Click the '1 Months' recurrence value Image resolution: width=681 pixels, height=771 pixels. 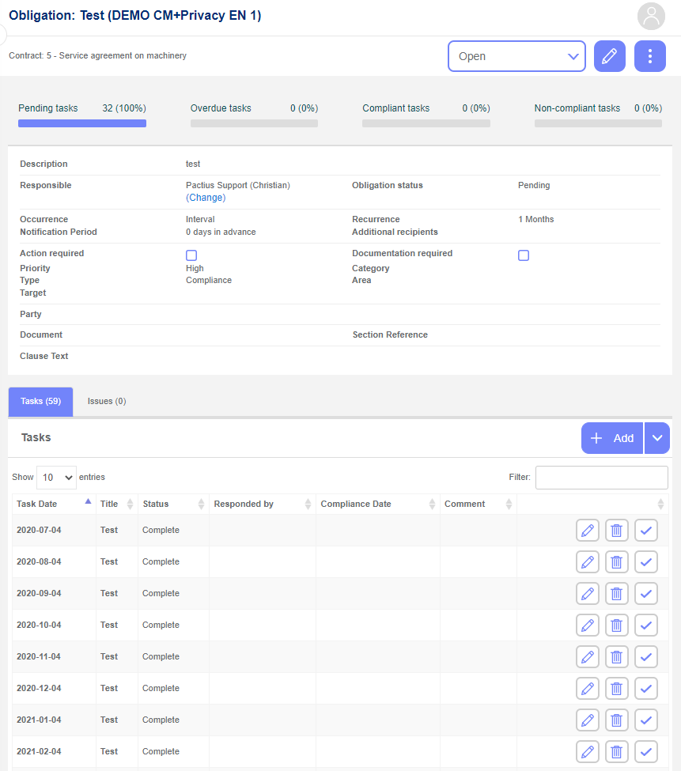536,219
